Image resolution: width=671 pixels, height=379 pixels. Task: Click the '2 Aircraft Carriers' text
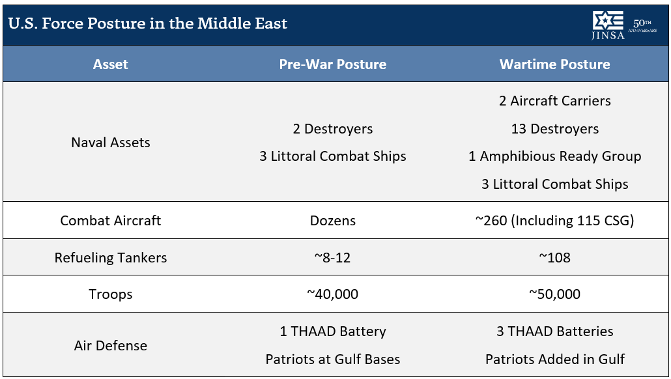(554, 101)
